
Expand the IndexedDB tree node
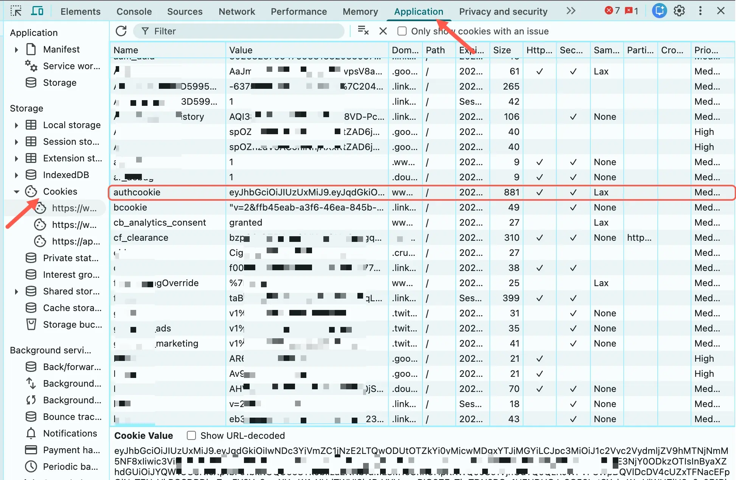click(x=16, y=175)
